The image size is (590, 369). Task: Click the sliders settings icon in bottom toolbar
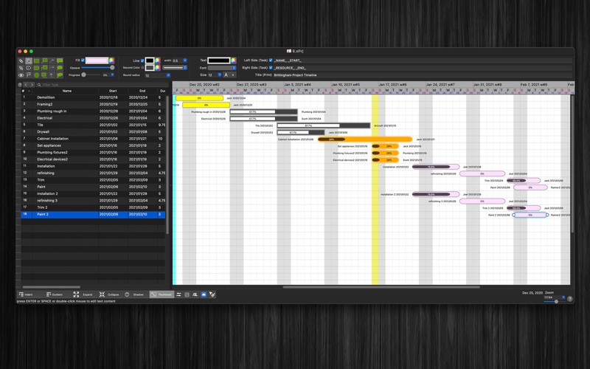tap(178, 294)
